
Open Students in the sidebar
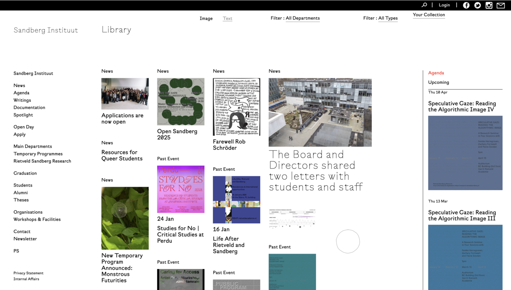click(23, 185)
